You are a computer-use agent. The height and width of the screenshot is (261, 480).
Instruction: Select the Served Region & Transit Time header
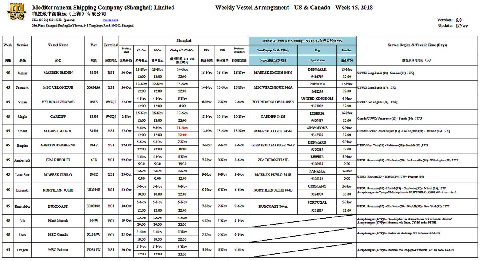[417, 45]
